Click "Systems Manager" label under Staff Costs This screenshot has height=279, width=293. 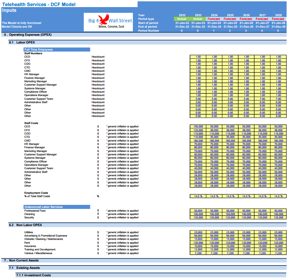(x=35, y=158)
